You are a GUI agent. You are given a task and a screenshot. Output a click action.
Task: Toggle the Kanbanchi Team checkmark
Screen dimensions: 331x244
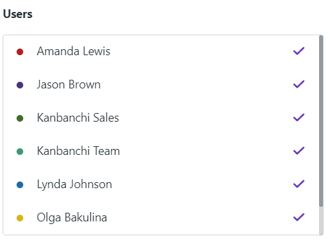coord(298,151)
